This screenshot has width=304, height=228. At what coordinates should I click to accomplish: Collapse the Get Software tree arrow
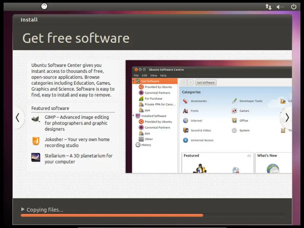pos(133,80)
